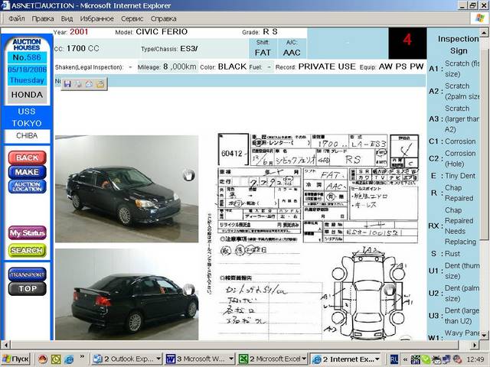The width and height of the screenshot is (490, 367).
Task: Open the rear view car photo
Action: (126, 294)
